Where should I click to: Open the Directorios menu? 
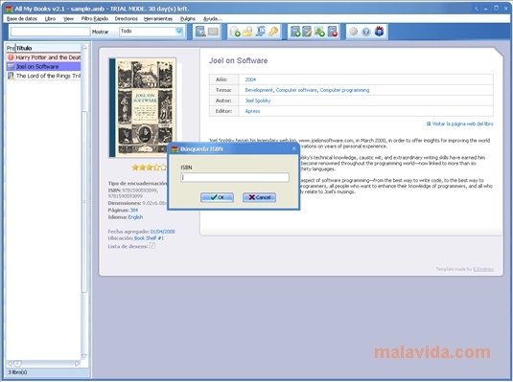127,19
